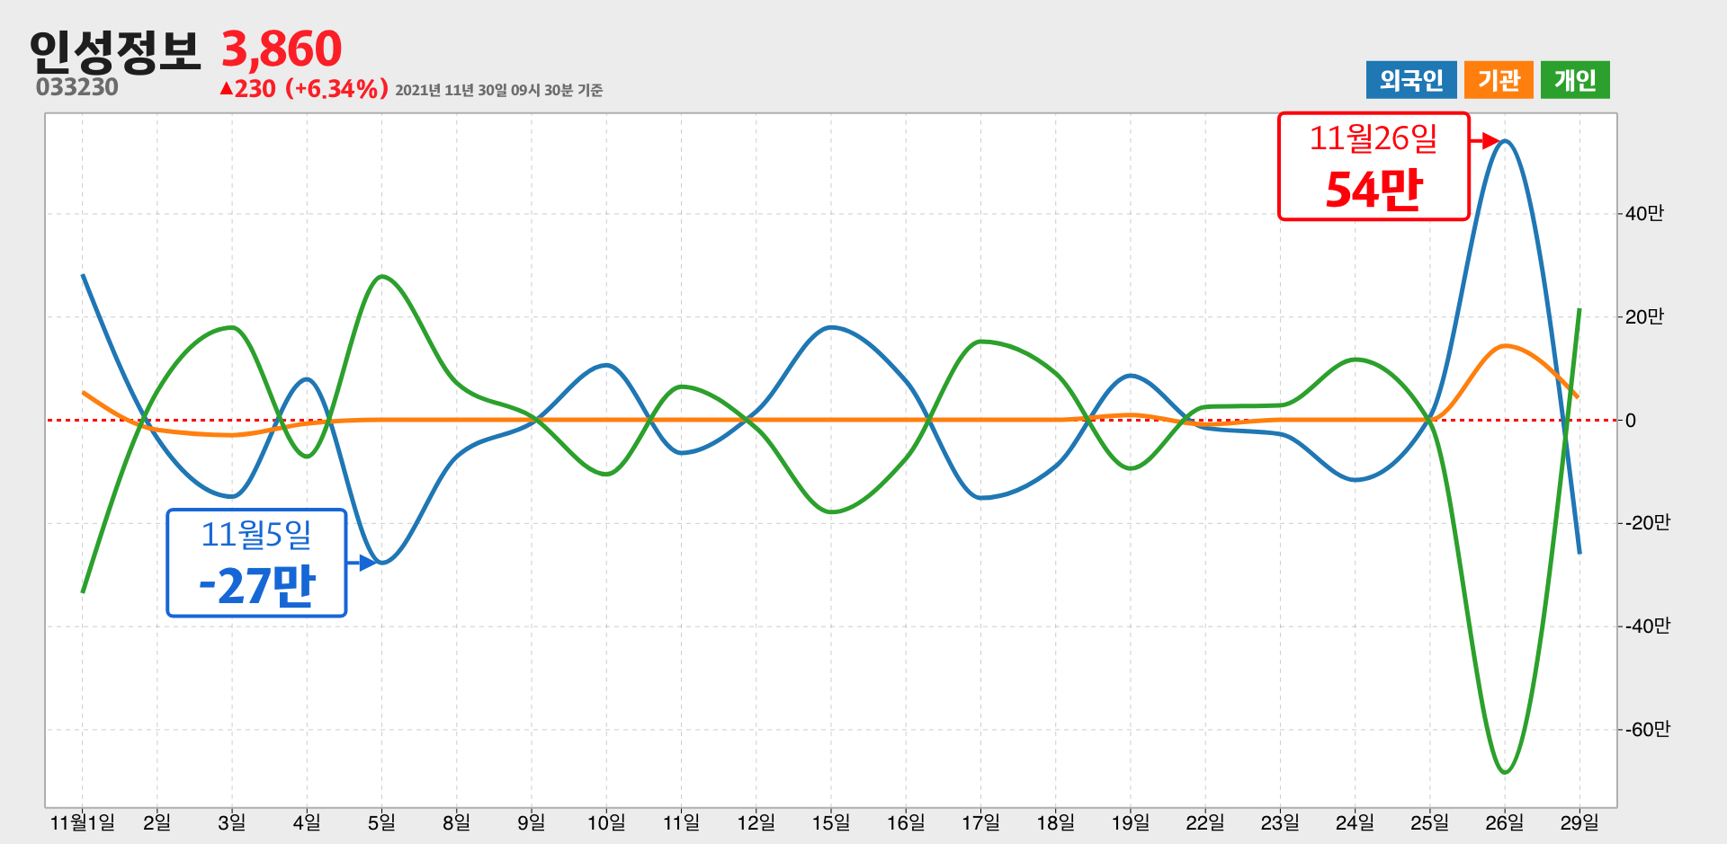Click the 8일 x-axis label

point(457,822)
